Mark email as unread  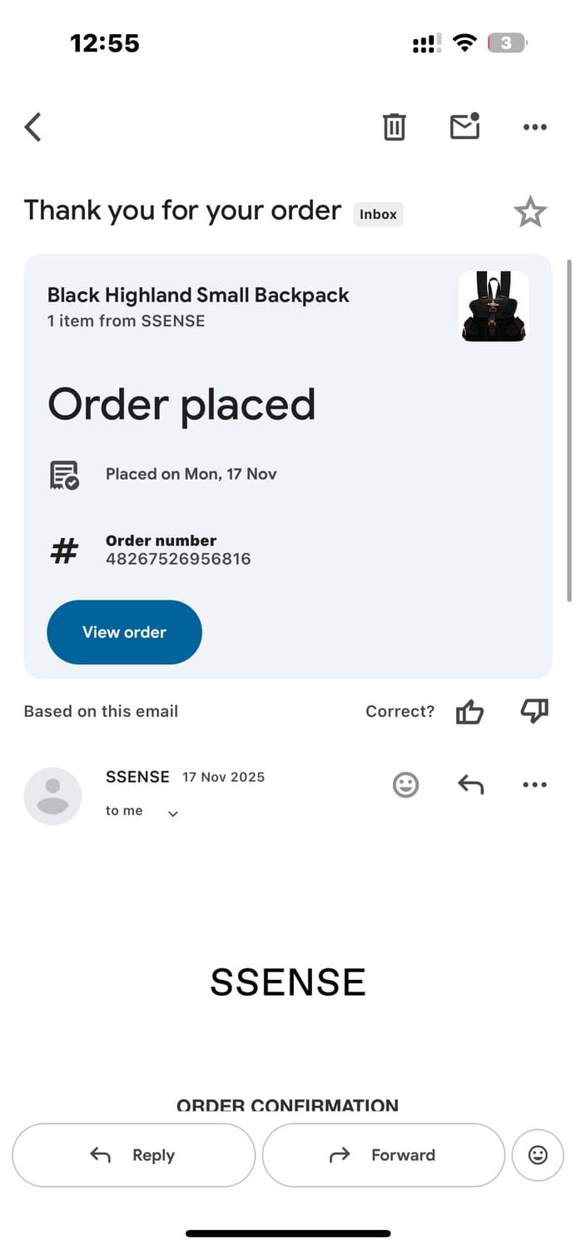tap(464, 127)
